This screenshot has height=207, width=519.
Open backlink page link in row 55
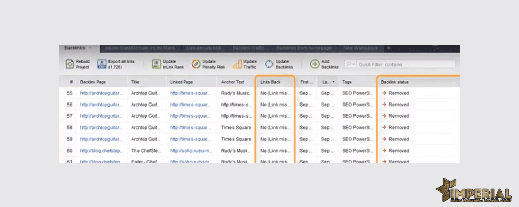point(101,93)
